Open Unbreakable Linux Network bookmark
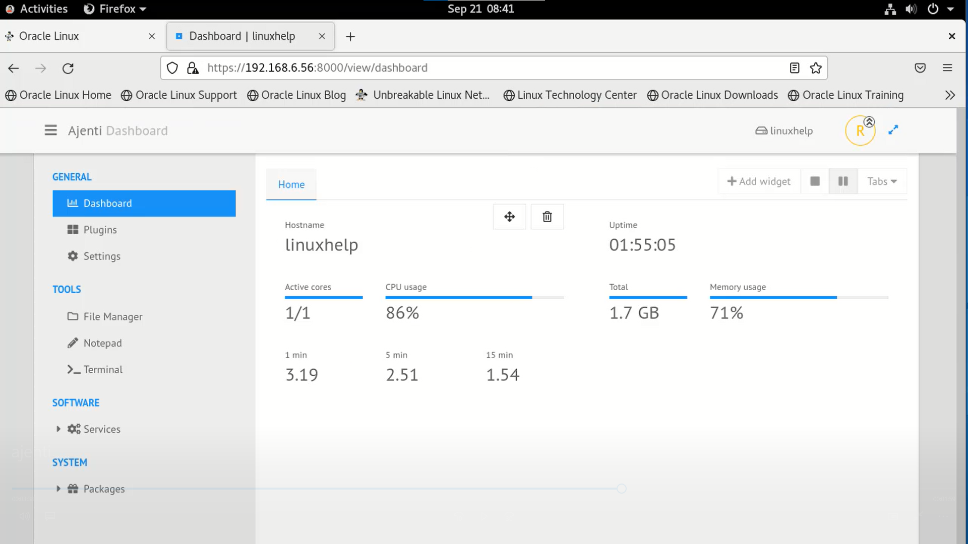Screen dimensions: 968x544 pos(422,95)
